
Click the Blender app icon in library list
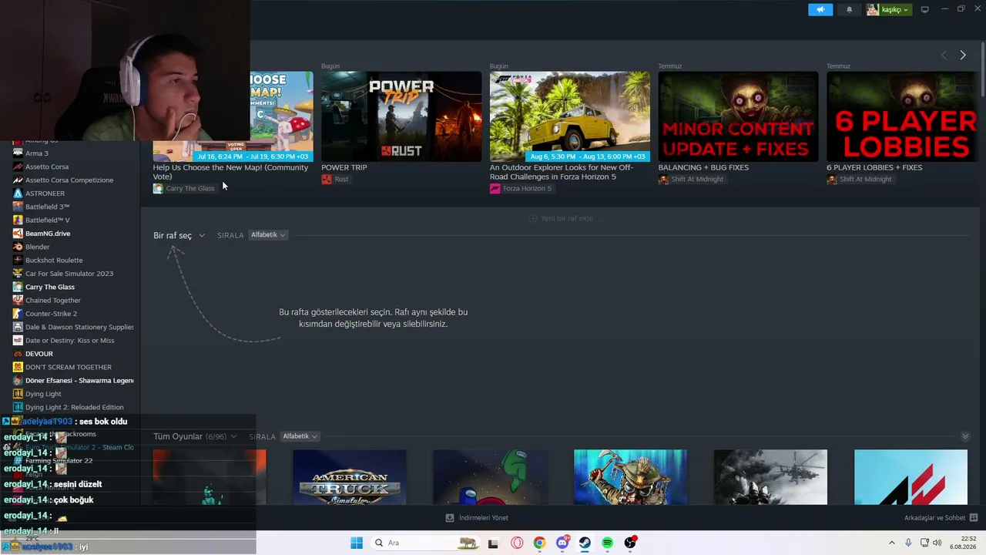click(18, 247)
